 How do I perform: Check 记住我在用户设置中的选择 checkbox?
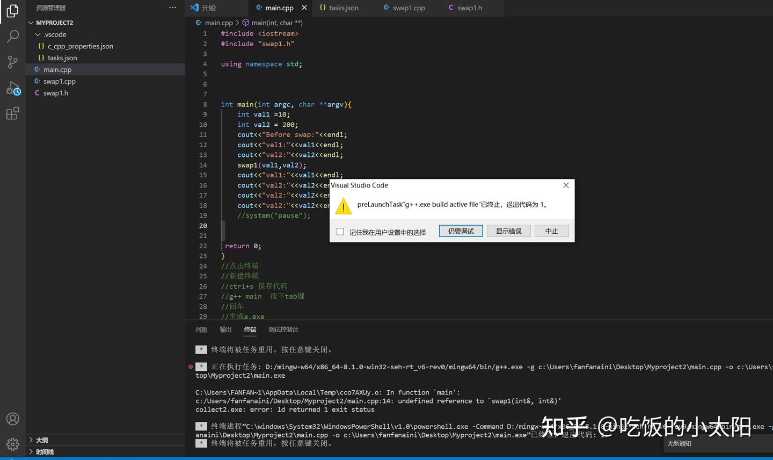340,231
